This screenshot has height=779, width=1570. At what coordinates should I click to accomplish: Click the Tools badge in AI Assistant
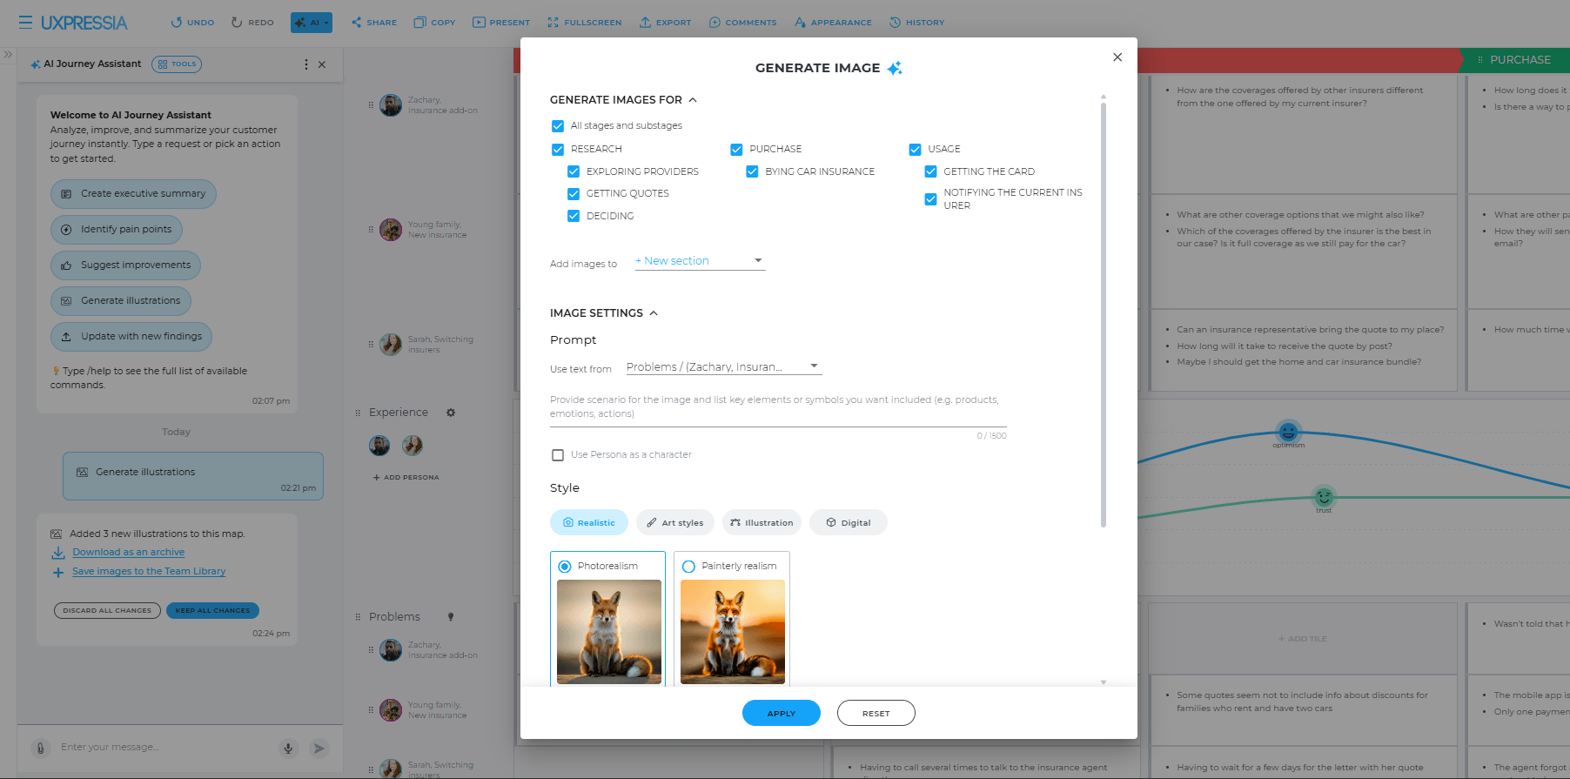[177, 64]
